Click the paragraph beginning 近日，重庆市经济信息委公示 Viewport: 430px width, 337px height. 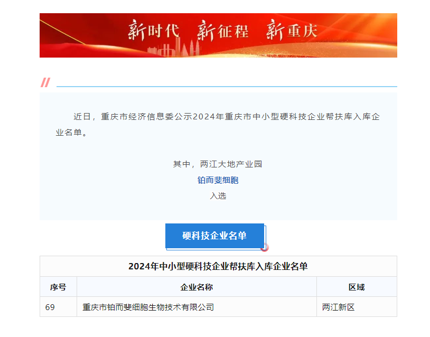point(218,125)
